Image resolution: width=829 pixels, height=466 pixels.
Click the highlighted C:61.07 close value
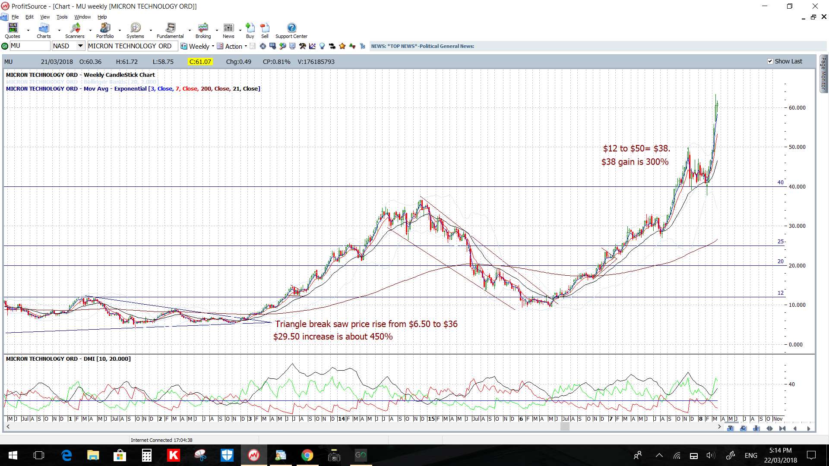tap(200, 62)
